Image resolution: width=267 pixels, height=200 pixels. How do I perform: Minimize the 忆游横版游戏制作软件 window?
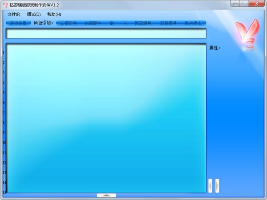[x=235, y=4]
